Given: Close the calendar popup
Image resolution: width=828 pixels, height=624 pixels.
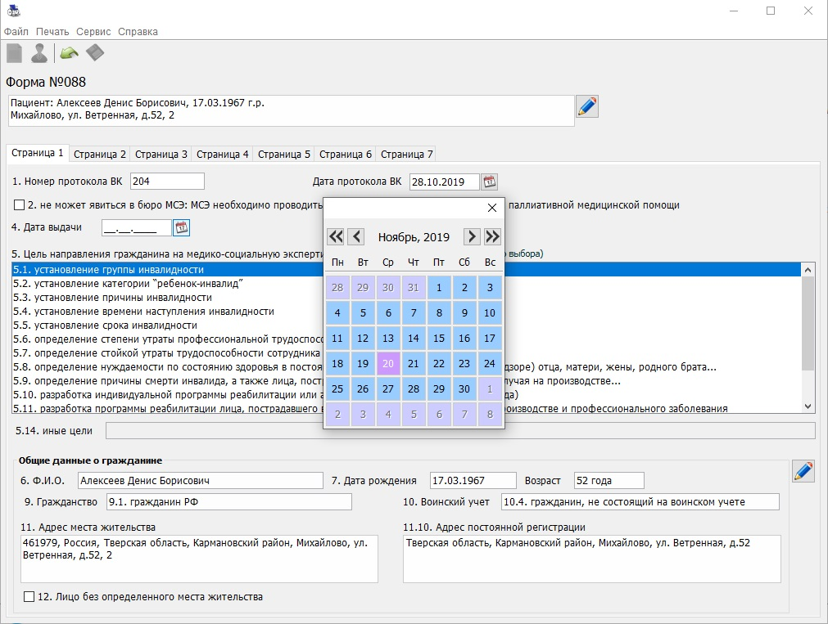Looking at the screenshot, I should (491, 208).
